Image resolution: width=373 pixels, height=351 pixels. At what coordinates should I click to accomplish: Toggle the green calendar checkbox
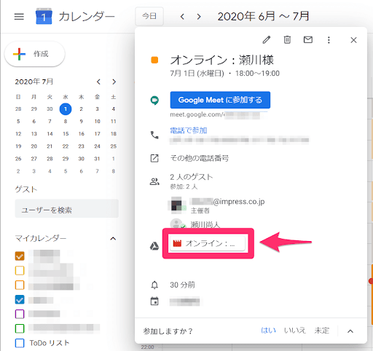20,328
